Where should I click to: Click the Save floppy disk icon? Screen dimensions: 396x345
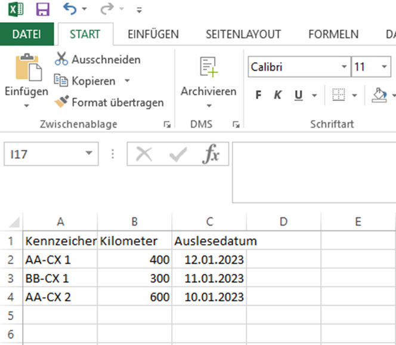pos(42,9)
